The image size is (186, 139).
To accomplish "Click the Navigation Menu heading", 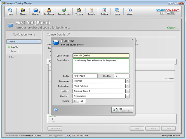I will [24, 34].
